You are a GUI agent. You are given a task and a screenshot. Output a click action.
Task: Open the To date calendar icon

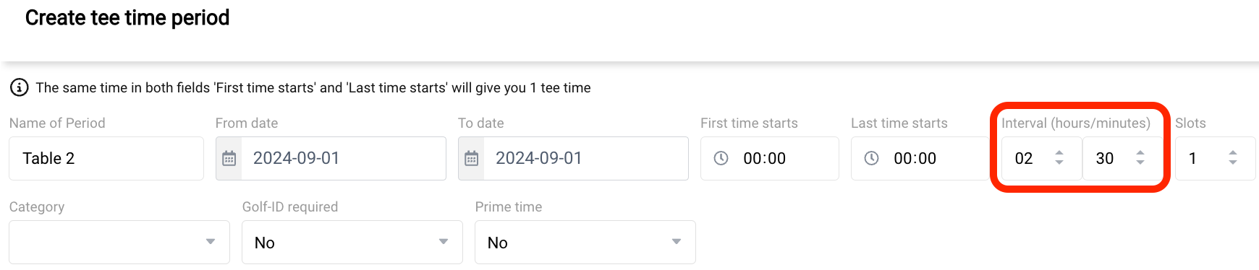click(472, 158)
